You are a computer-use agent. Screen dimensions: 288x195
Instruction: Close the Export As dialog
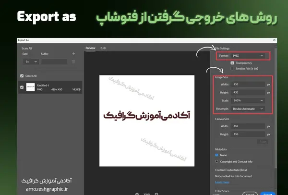click(274, 40)
